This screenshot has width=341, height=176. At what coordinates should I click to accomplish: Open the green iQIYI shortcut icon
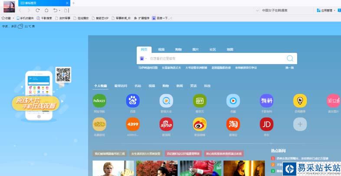pyautogui.click(x=200, y=101)
